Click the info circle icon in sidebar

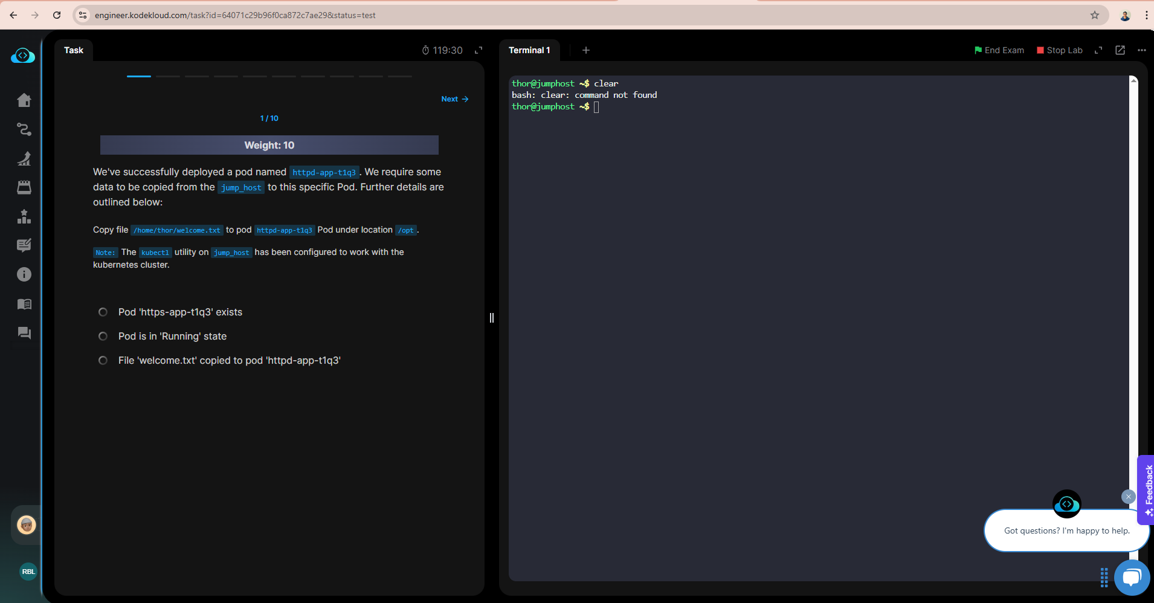click(24, 274)
